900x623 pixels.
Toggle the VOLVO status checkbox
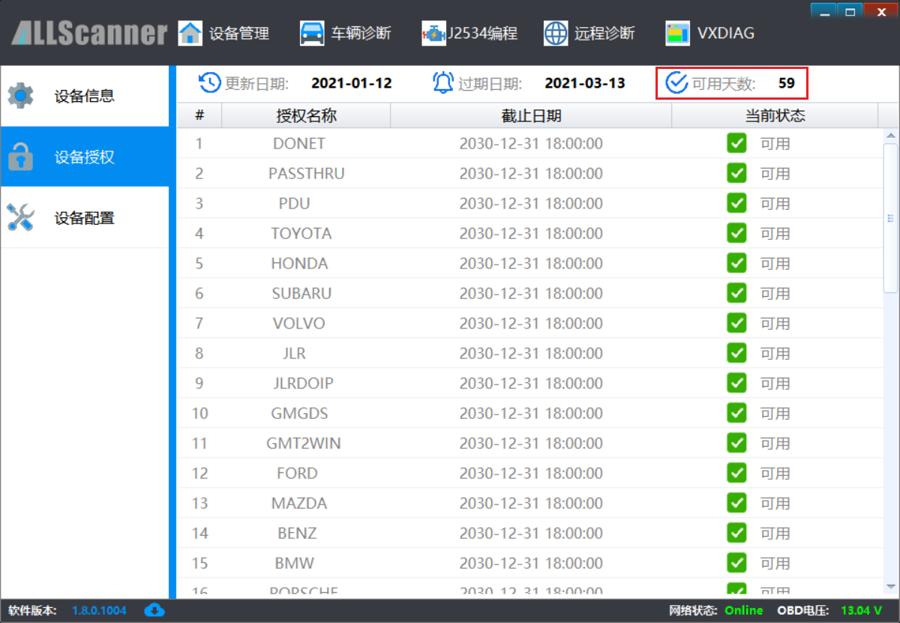coord(736,322)
